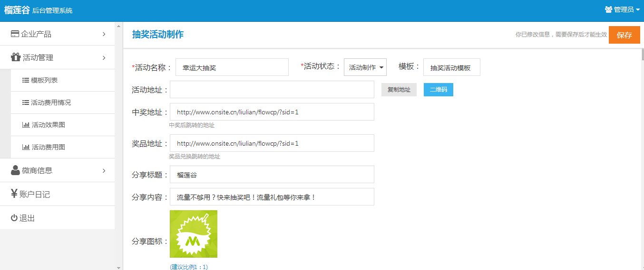Click the power icon beside 退出
Image resolution: width=644 pixels, height=270 pixels.
(x=14, y=218)
